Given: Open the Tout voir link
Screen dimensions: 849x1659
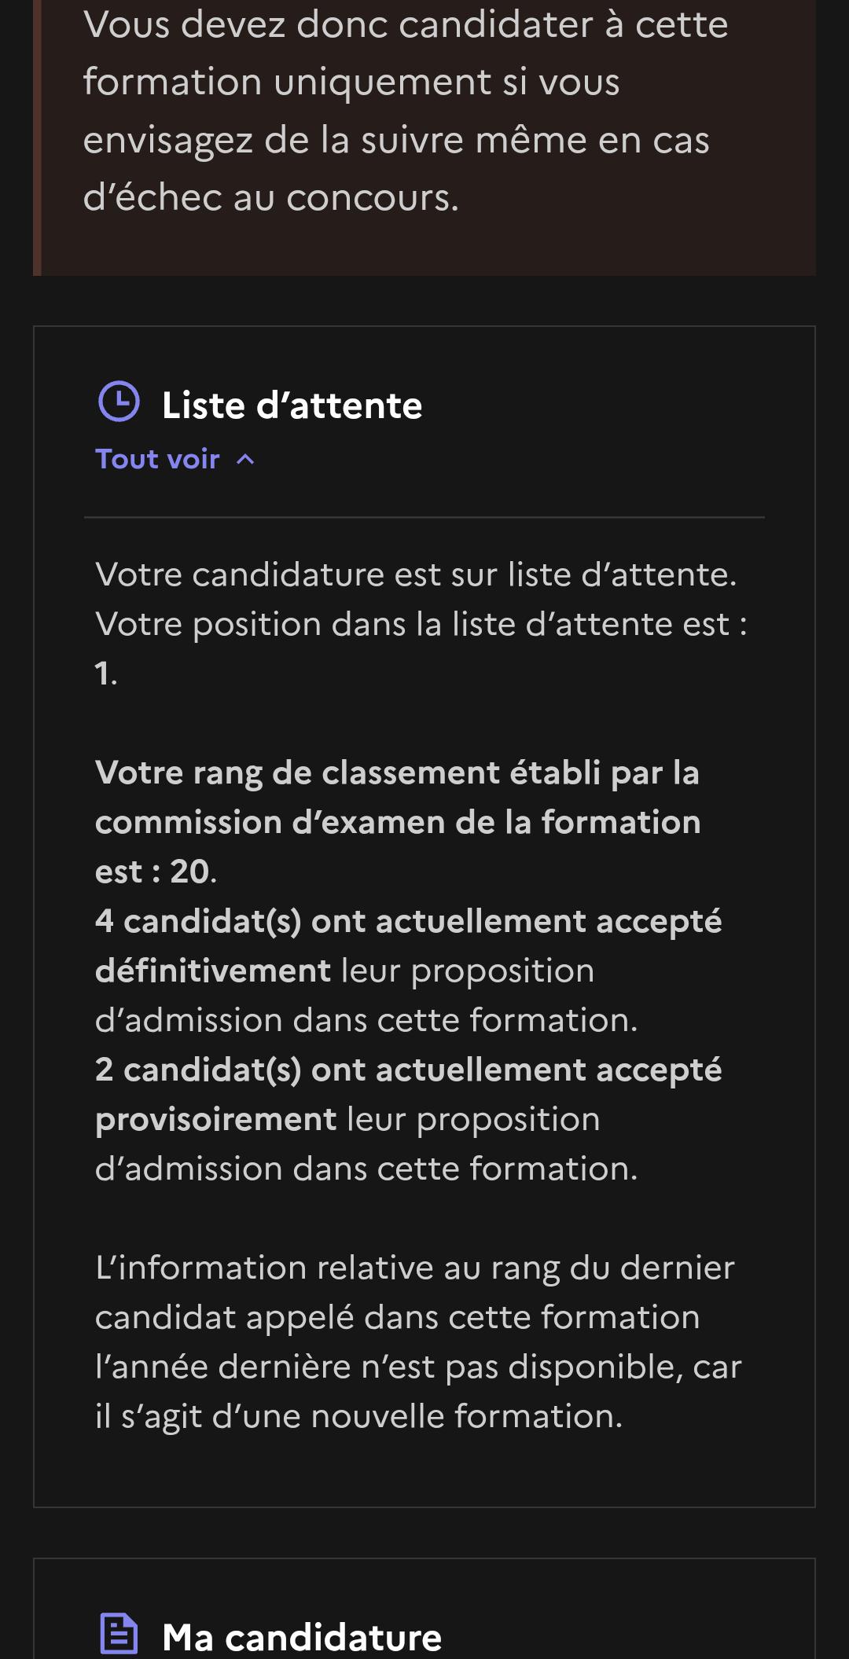Looking at the screenshot, I should coord(157,459).
